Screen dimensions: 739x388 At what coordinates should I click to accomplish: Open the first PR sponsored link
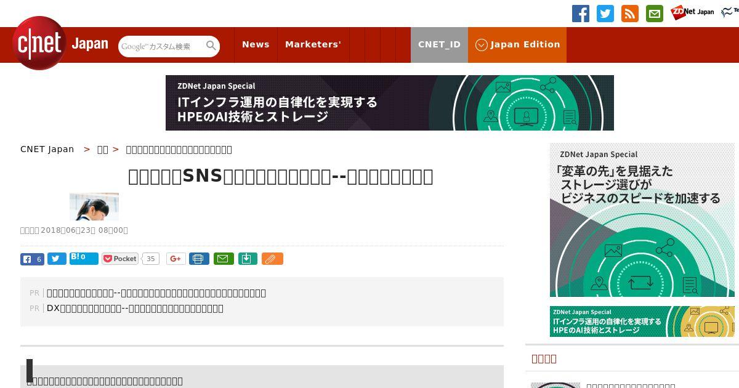pyautogui.click(x=156, y=293)
